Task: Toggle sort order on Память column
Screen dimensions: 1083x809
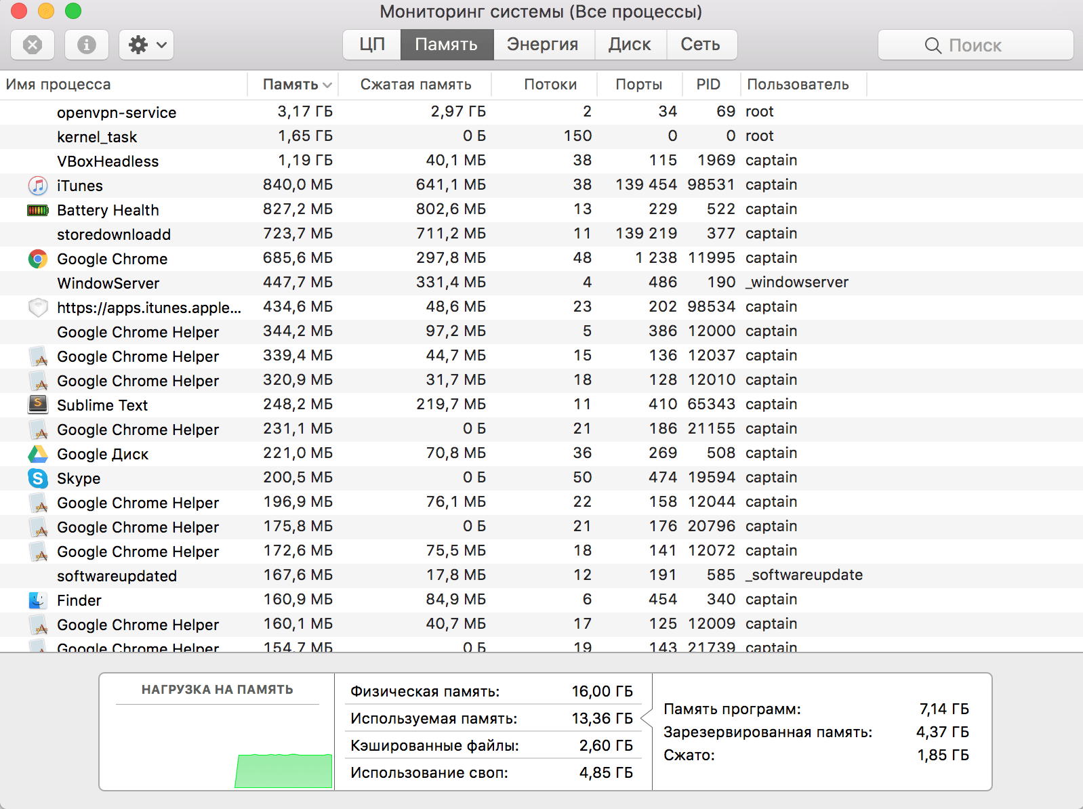Action: tap(293, 85)
